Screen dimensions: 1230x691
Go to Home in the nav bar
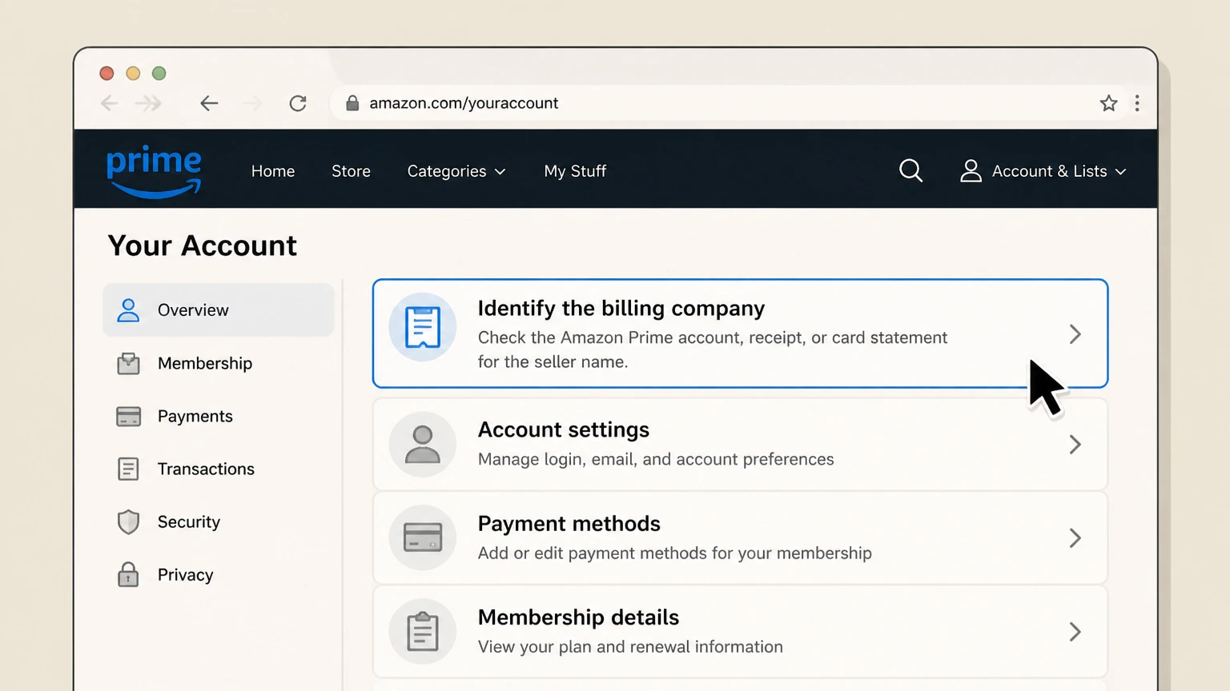point(273,171)
